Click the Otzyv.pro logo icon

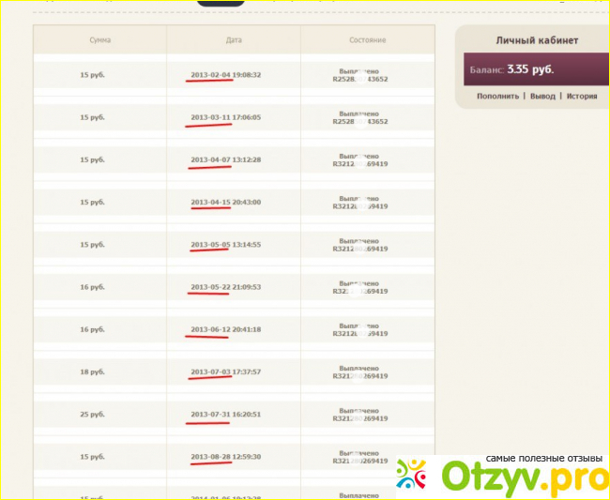coord(412,474)
